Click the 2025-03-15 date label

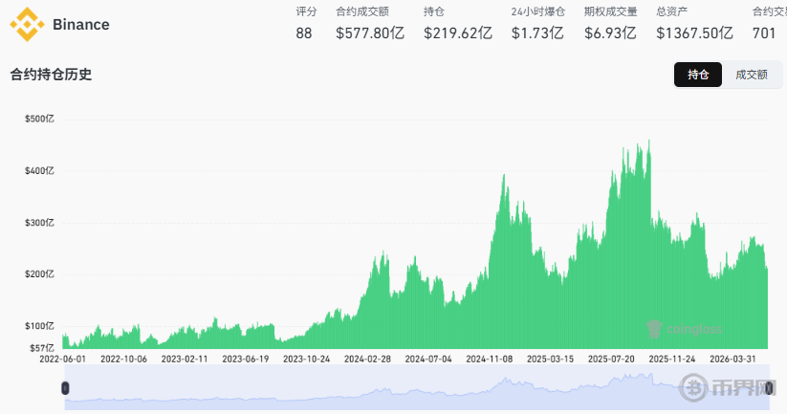point(551,359)
